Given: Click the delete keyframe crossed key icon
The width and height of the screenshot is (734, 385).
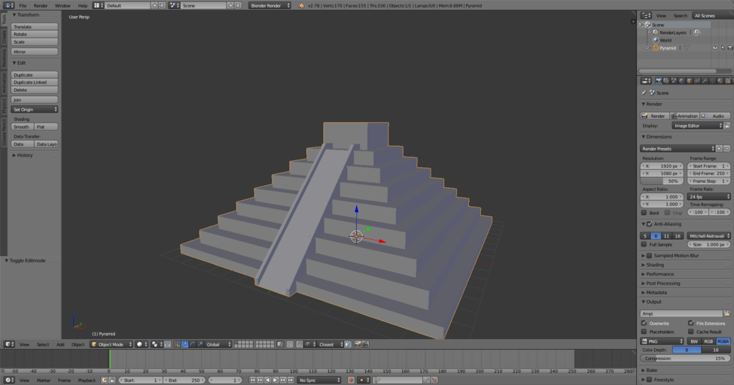Looking at the screenshot, I should click(434, 380).
